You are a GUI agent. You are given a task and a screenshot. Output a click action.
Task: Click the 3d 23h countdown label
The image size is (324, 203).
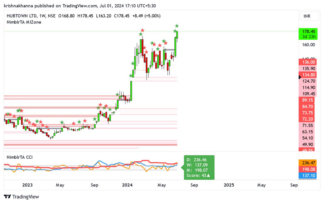309,37
